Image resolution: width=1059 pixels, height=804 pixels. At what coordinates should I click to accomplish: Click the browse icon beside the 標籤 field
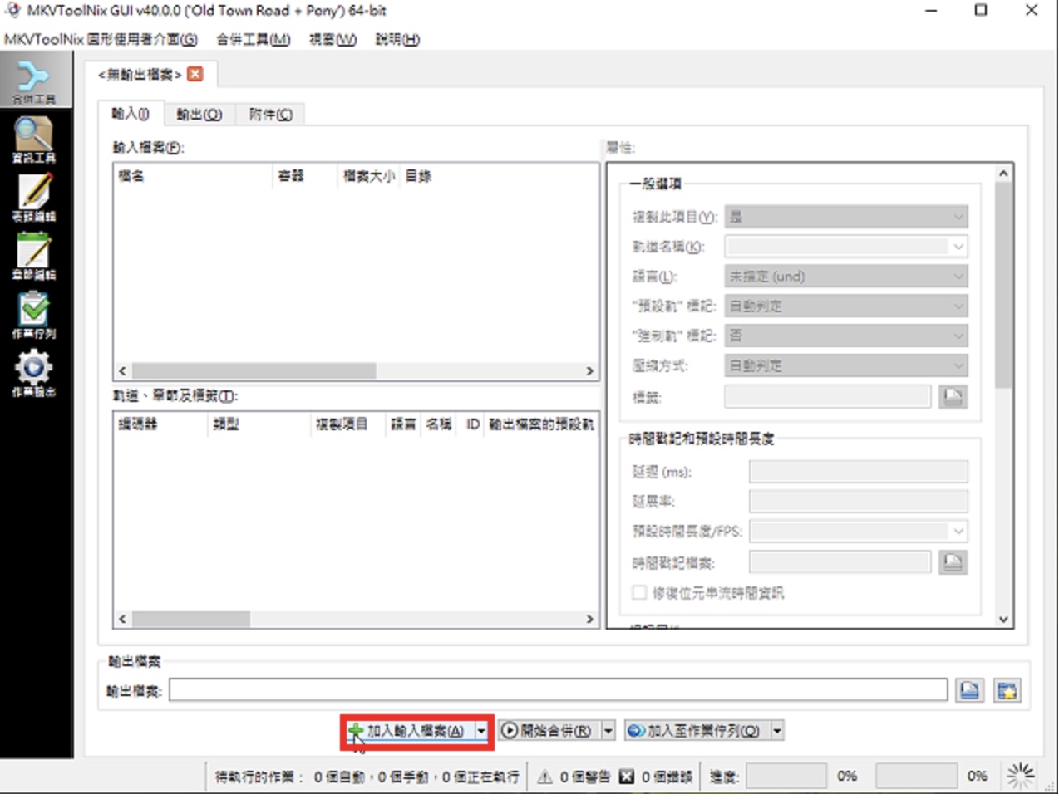[953, 396]
